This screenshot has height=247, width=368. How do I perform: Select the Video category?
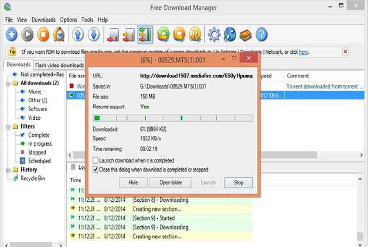(x=34, y=118)
